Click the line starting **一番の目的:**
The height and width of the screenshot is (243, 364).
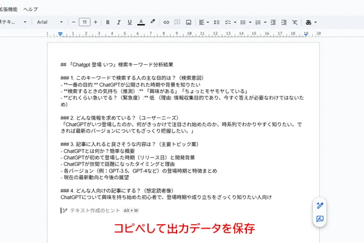(130, 85)
